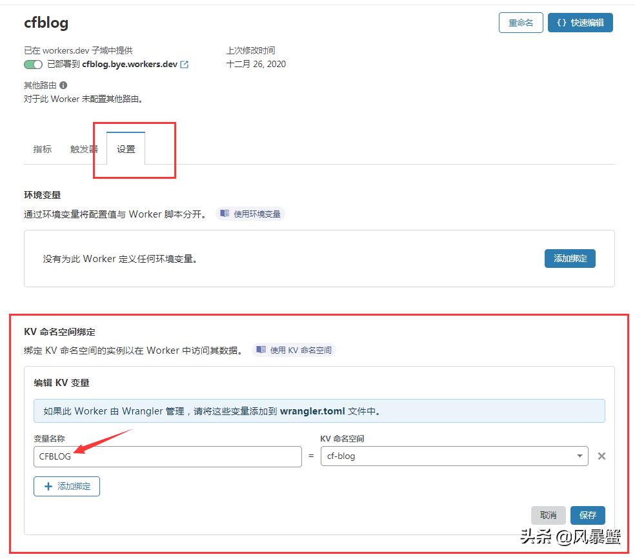Click the 重命名 button
Viewport: 635px width, 559px height.
(x=521, y=23)
